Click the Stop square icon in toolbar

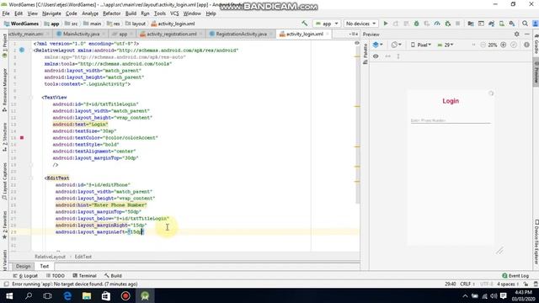[458, 24]
